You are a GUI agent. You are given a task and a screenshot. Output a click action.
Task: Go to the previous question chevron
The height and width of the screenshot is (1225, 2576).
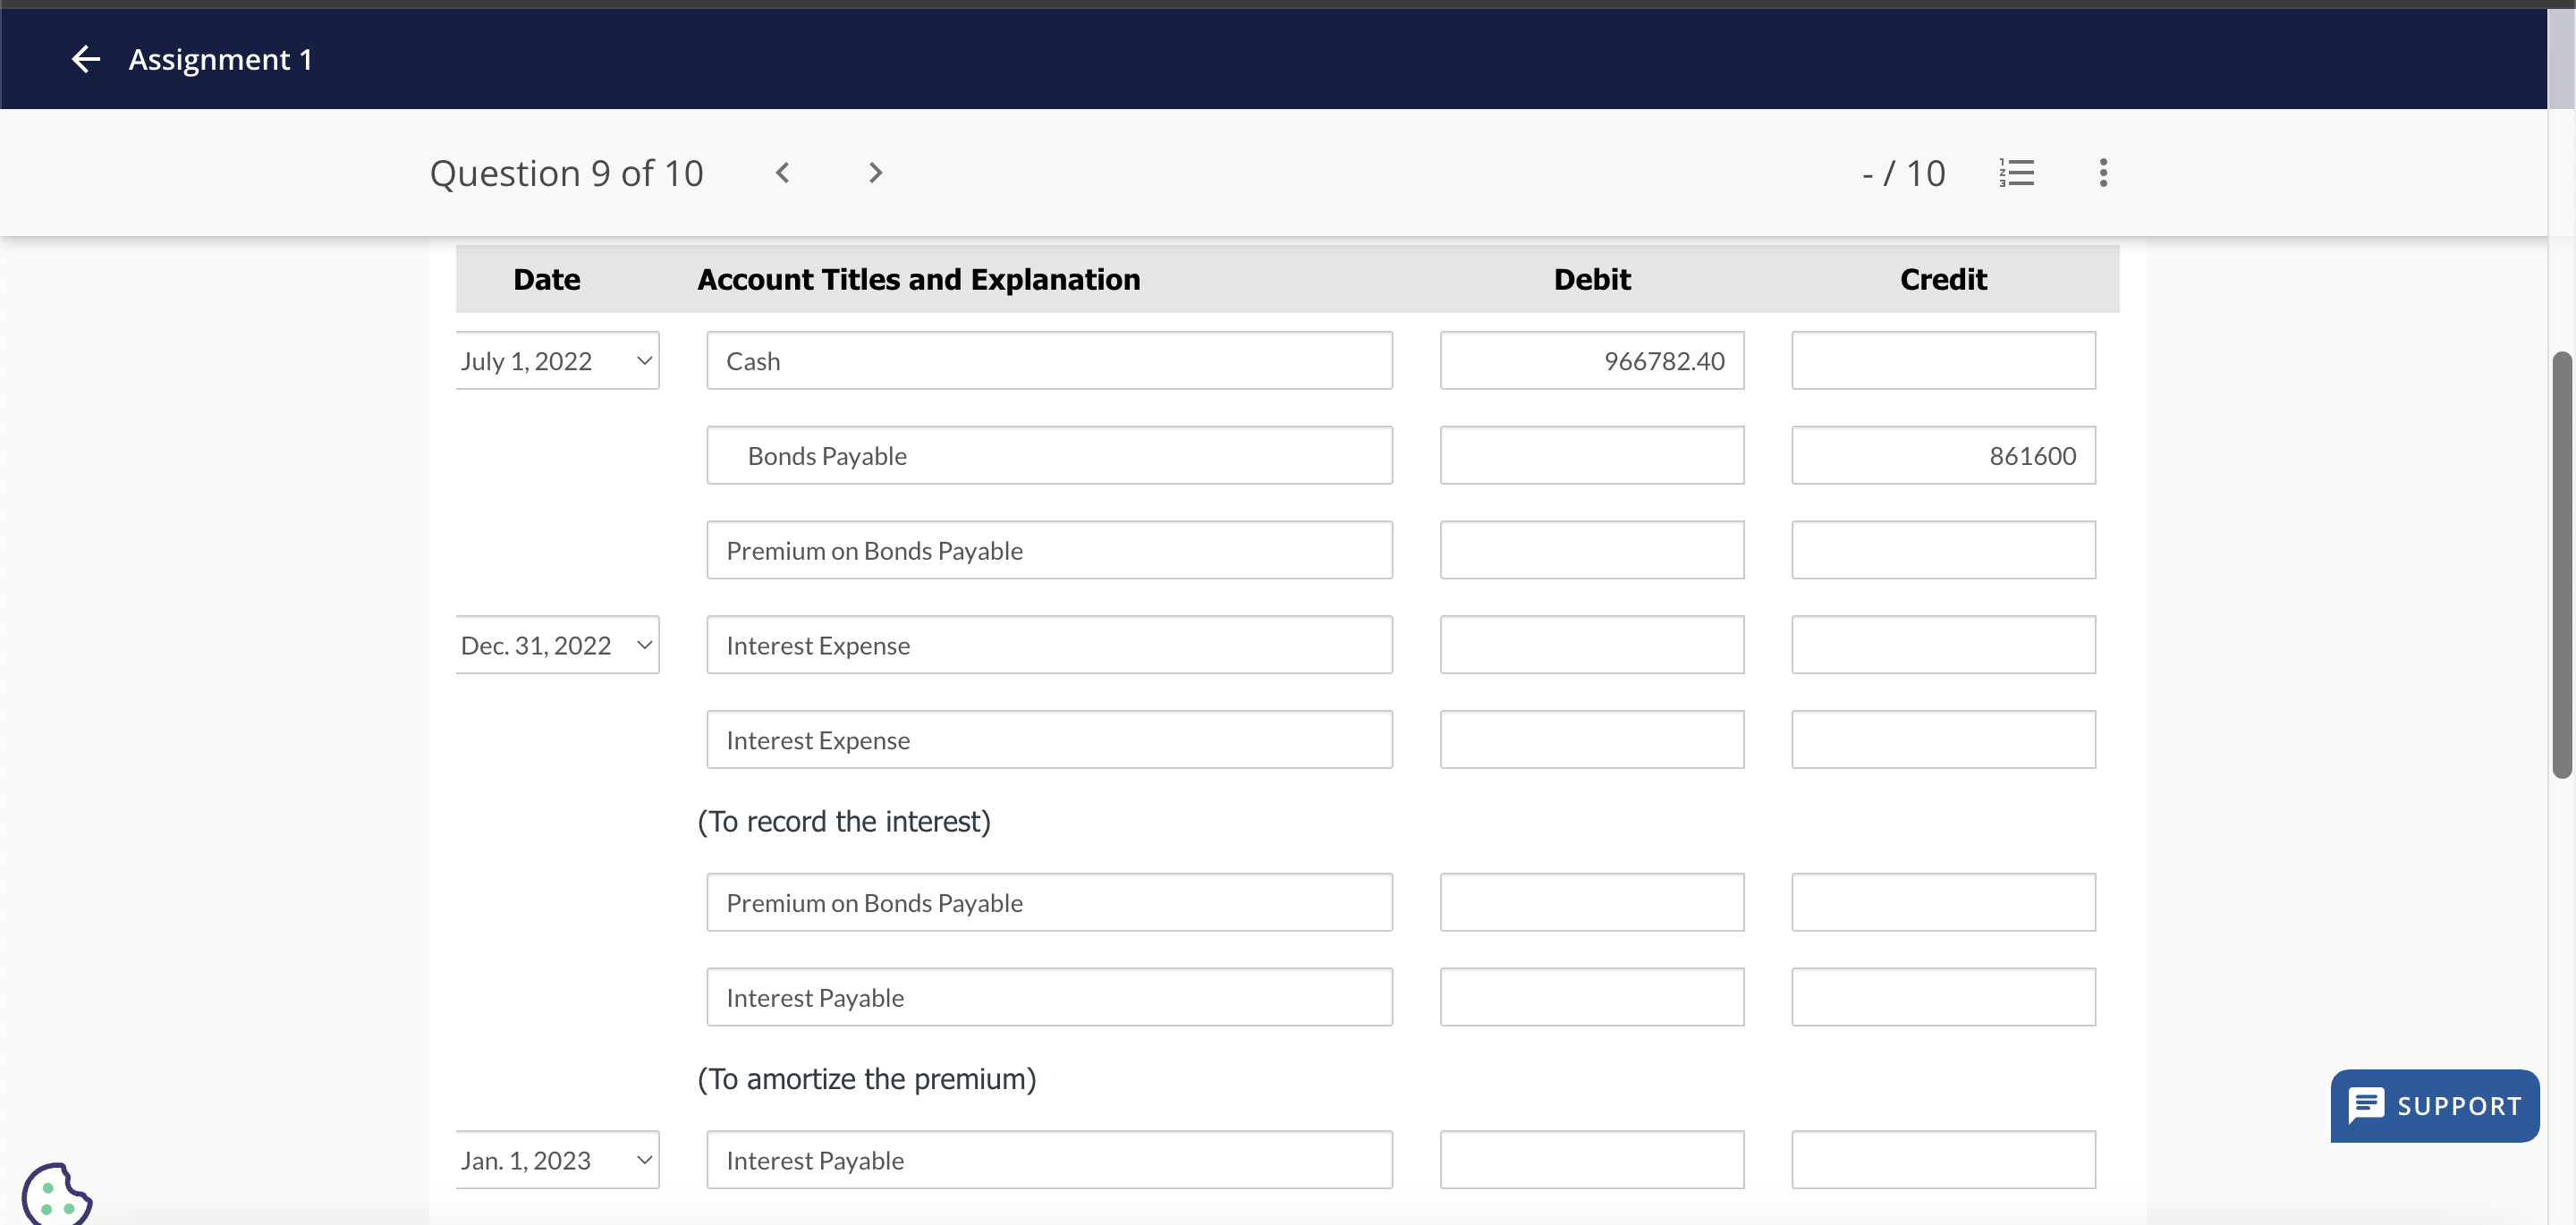(x=783, y=173)
